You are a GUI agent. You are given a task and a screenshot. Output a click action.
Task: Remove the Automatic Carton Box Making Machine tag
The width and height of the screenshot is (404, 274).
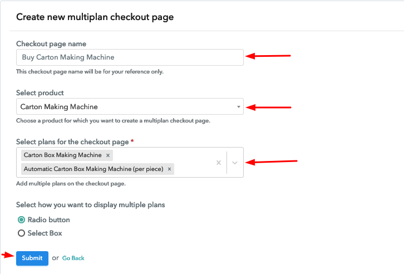[170, 169]
